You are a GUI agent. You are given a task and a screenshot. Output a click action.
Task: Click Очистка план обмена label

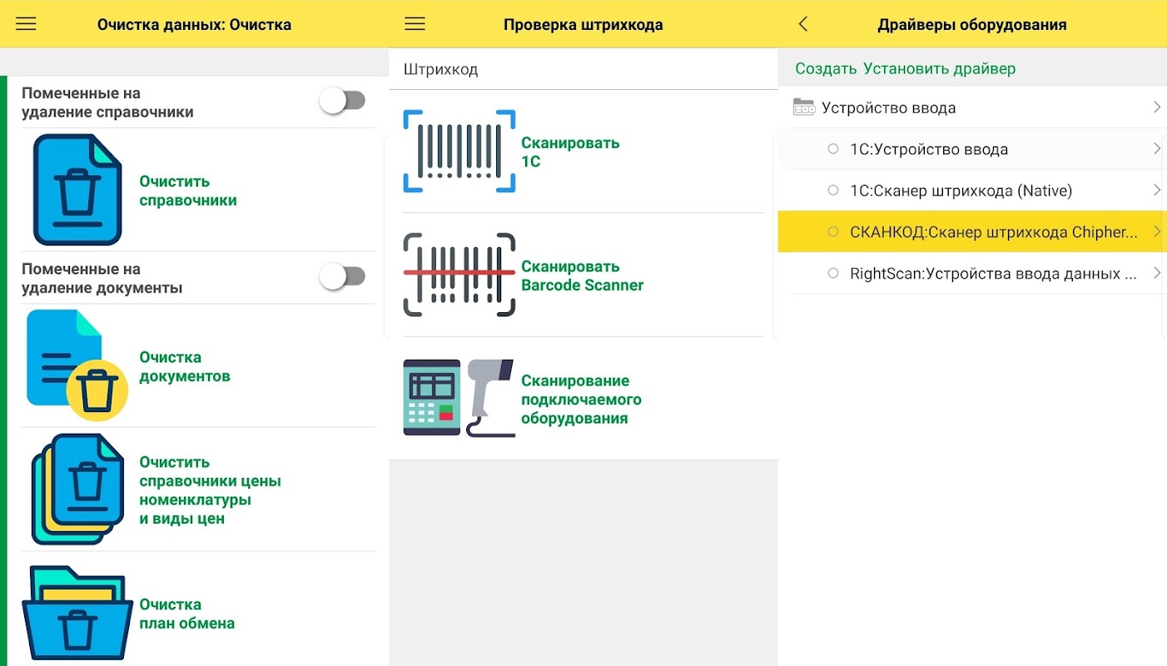pos(187,614)
